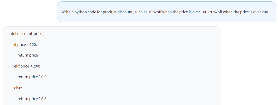Image resolution: width=278 pixels, height=105 pixels.
Task: Click the 'elif price < 200:' line
Action: 27,66
